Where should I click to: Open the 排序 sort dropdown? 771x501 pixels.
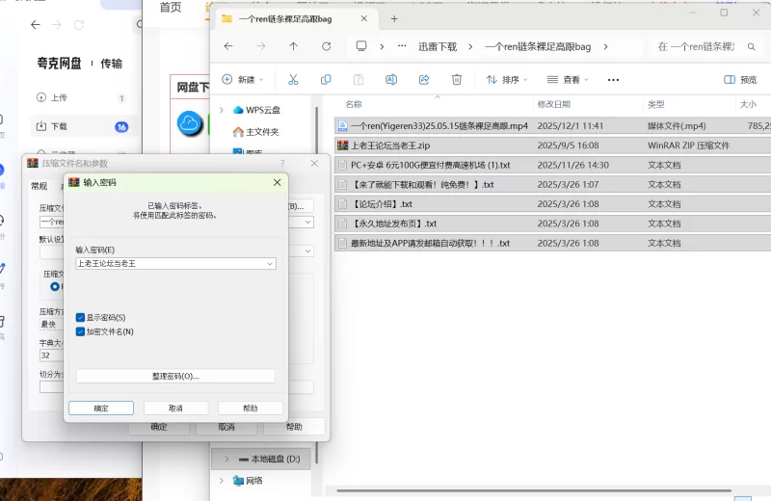point(509,80)
